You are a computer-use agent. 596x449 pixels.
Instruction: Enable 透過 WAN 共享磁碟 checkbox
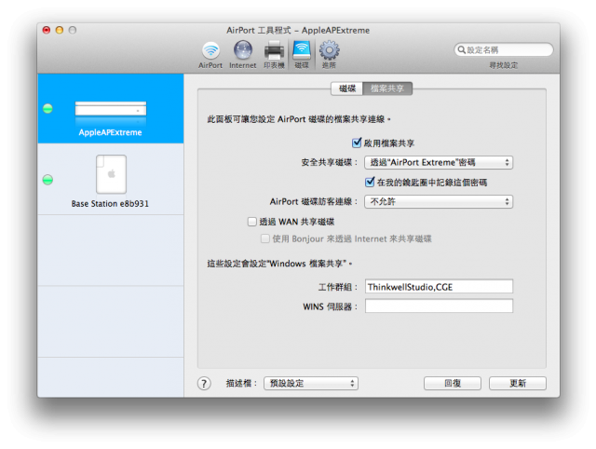[x=252, y=222]
